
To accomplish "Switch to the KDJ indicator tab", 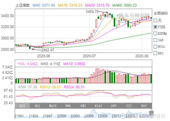I will pyautogui.click(x=38, y=106).
